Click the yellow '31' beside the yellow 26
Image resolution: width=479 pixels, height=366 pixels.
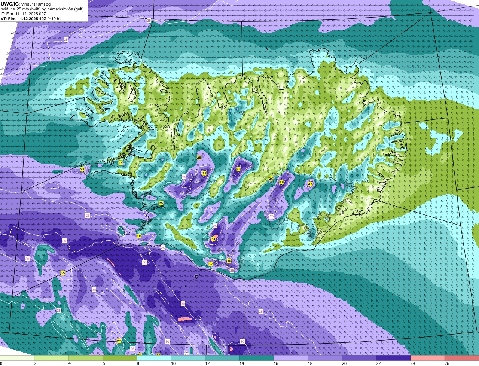tap(281, 182)
